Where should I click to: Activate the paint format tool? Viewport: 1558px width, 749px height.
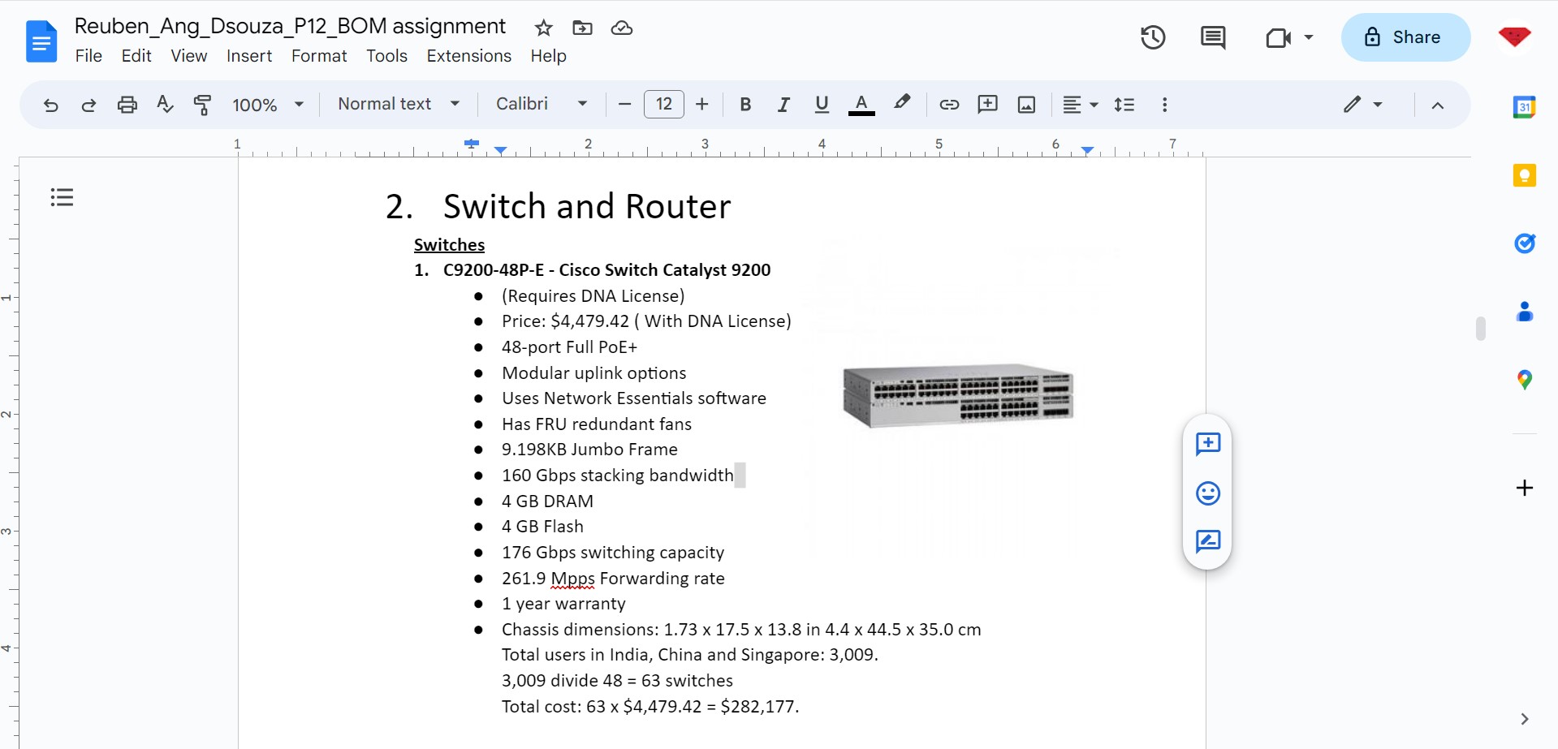point(202,105)
